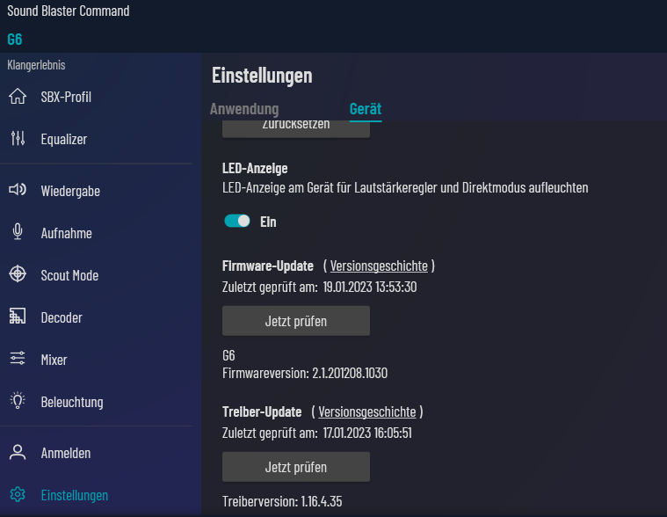667x517 pixels.
Task: Open SBX-Profil in the sidebar
Action: pyautogui.click(x=66, y=97)
